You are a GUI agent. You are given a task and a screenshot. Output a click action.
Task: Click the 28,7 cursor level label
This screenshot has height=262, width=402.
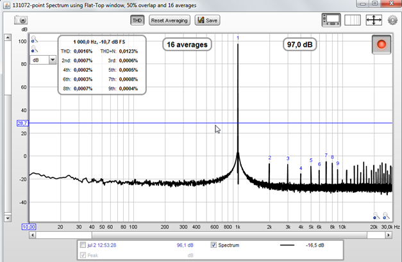22,123
